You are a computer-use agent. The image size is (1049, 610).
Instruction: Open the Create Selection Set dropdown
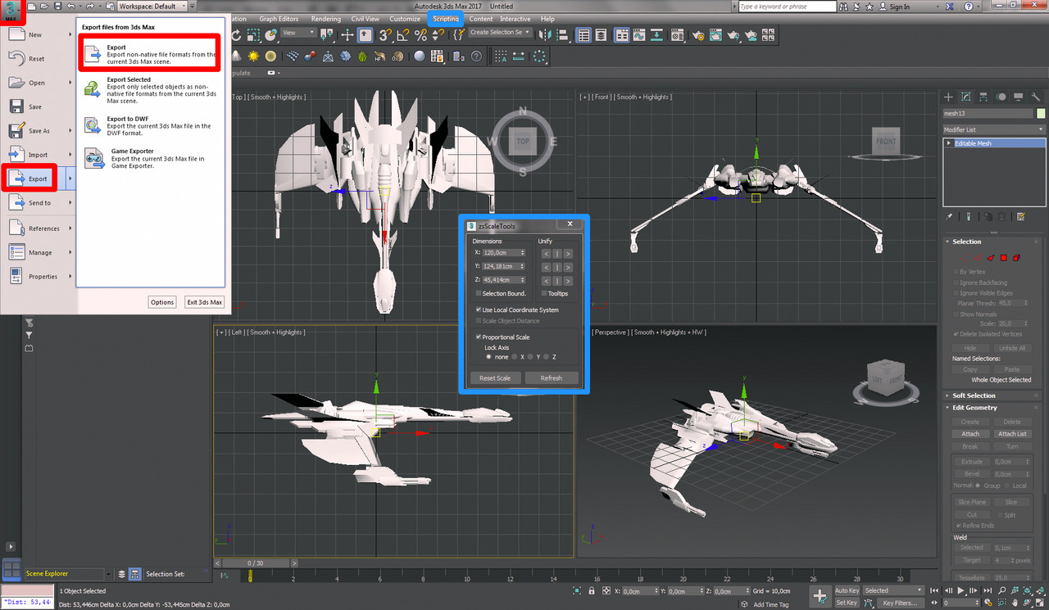500,33
